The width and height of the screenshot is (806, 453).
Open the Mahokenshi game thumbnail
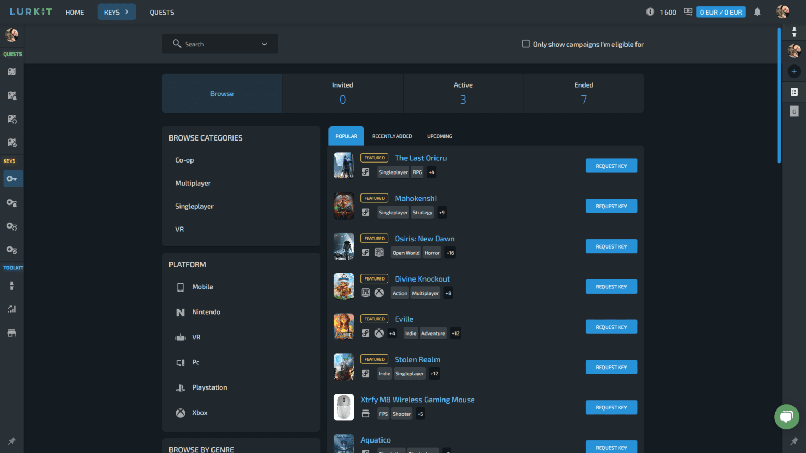click(x=344, y=206)
